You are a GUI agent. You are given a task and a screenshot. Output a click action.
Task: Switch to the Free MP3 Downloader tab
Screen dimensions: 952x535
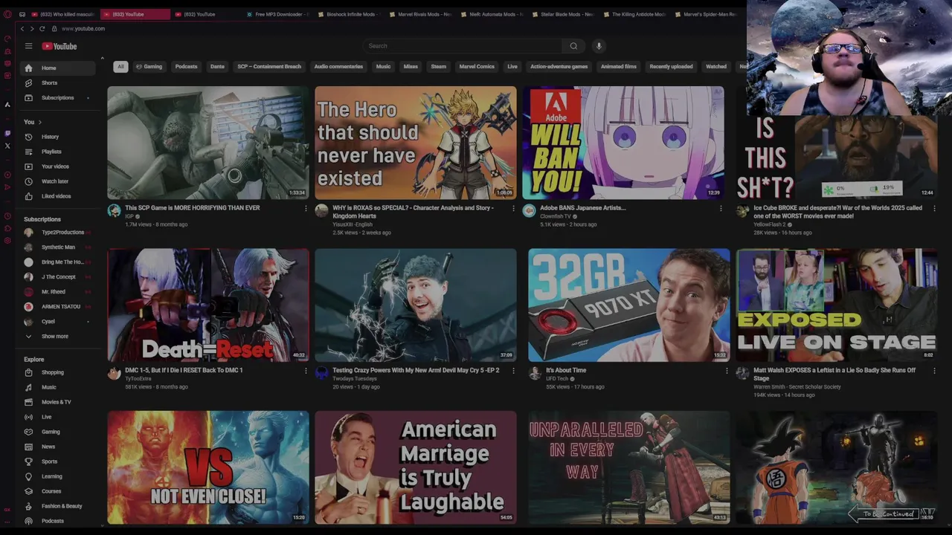pos(279,14)
